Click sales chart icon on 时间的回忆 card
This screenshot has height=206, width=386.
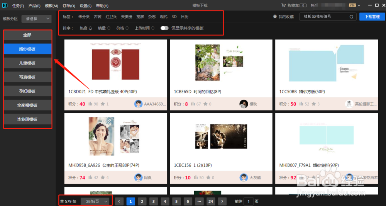pos(193,104)
